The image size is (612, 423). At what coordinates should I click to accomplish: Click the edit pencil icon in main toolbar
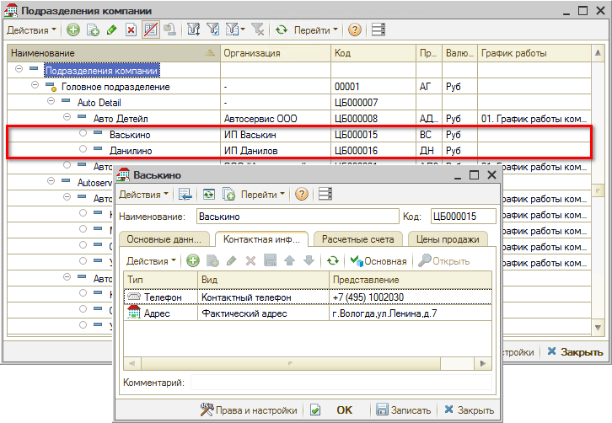[x=111, y=29]
